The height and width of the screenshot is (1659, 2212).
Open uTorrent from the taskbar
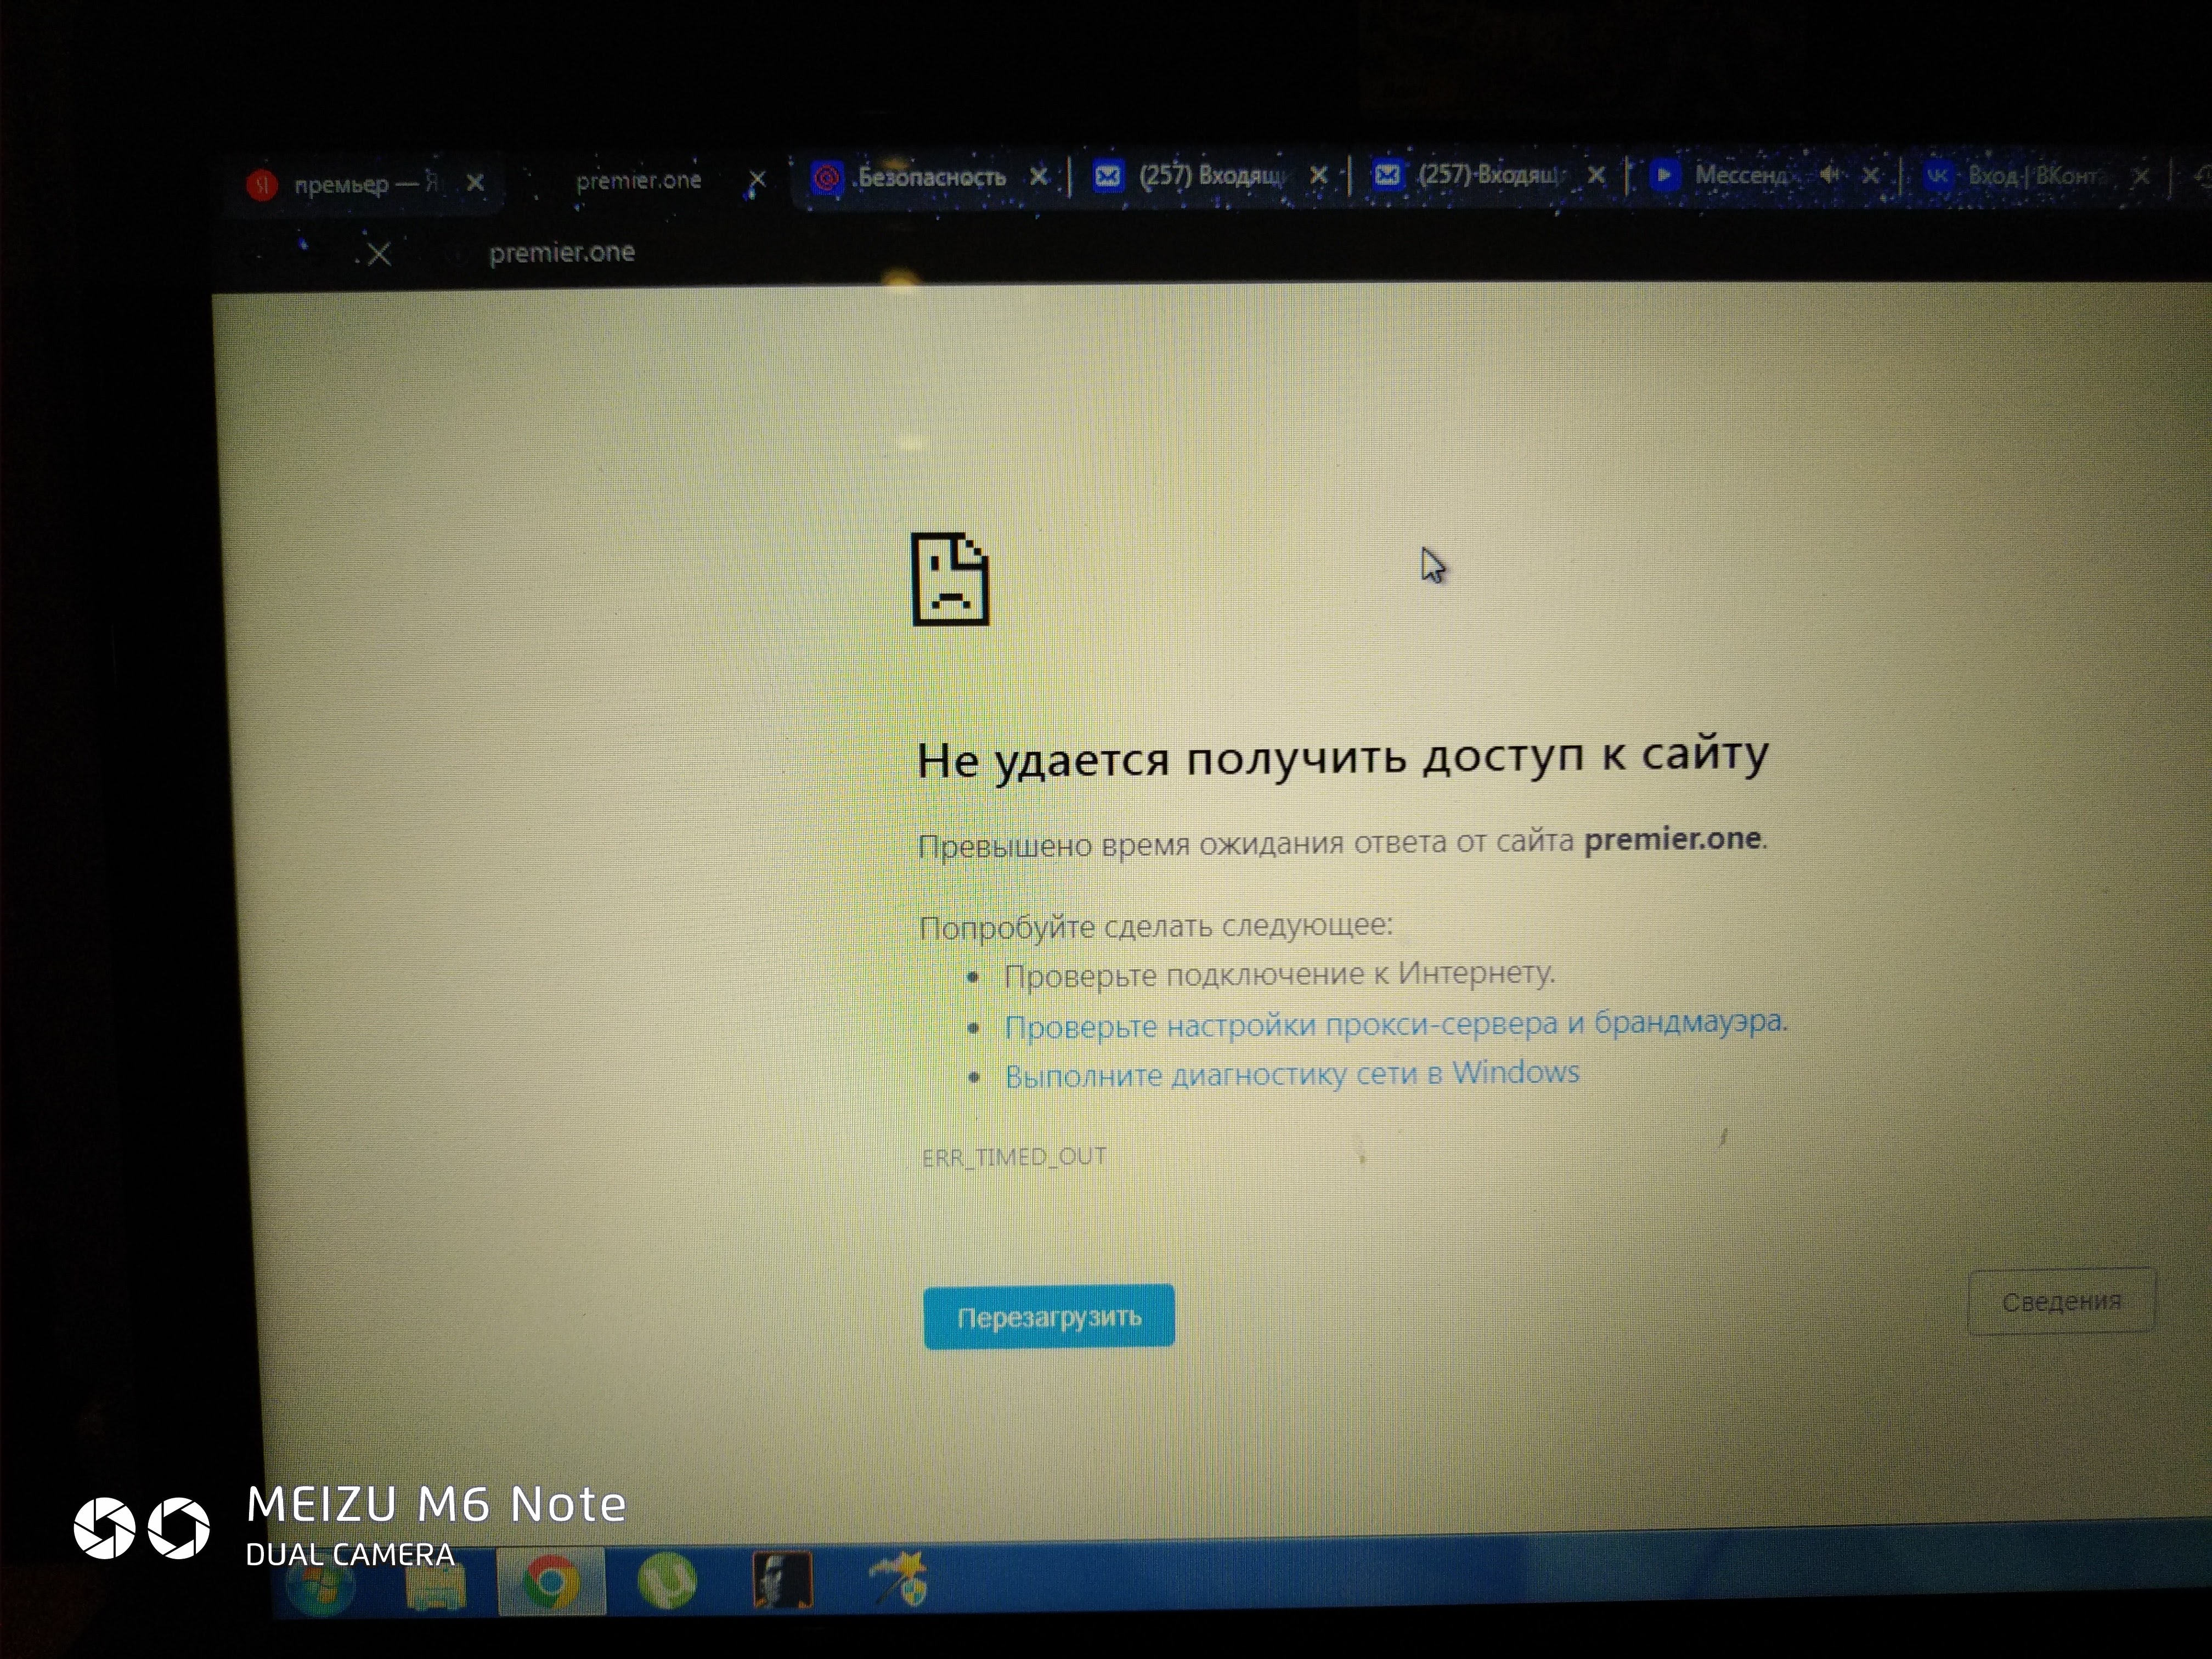pos(667,1581)
